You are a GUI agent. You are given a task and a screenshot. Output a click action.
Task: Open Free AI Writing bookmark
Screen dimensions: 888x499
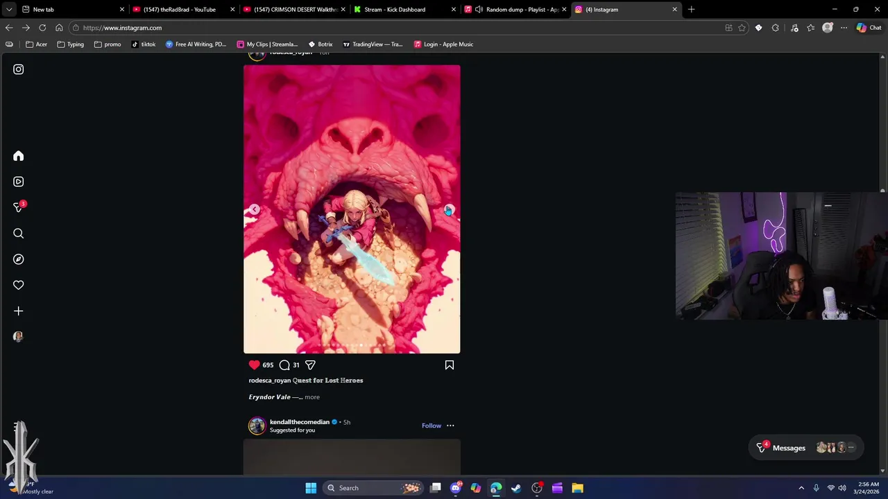pos(196,44)
